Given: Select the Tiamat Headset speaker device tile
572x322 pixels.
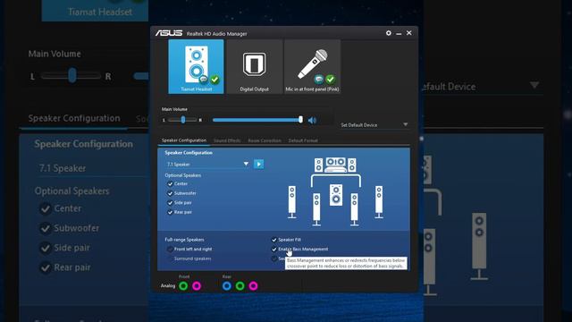Looking at the screenshot, I should tap(196, 66).
